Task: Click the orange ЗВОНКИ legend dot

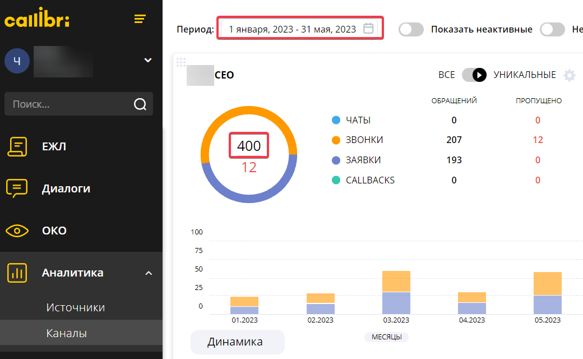Action: [x=336, y=140]
